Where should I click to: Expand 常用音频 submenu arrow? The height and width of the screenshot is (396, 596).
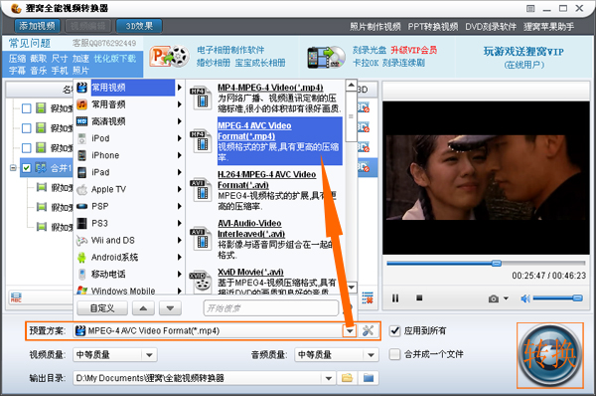tap(179, 104)
